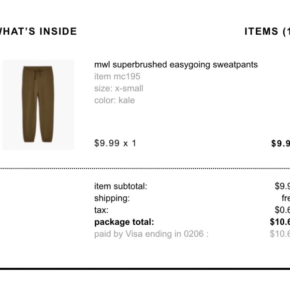The height and width of the screenshot is (290, 290).
Task: Click the bold package total amount
Action: 280,222
